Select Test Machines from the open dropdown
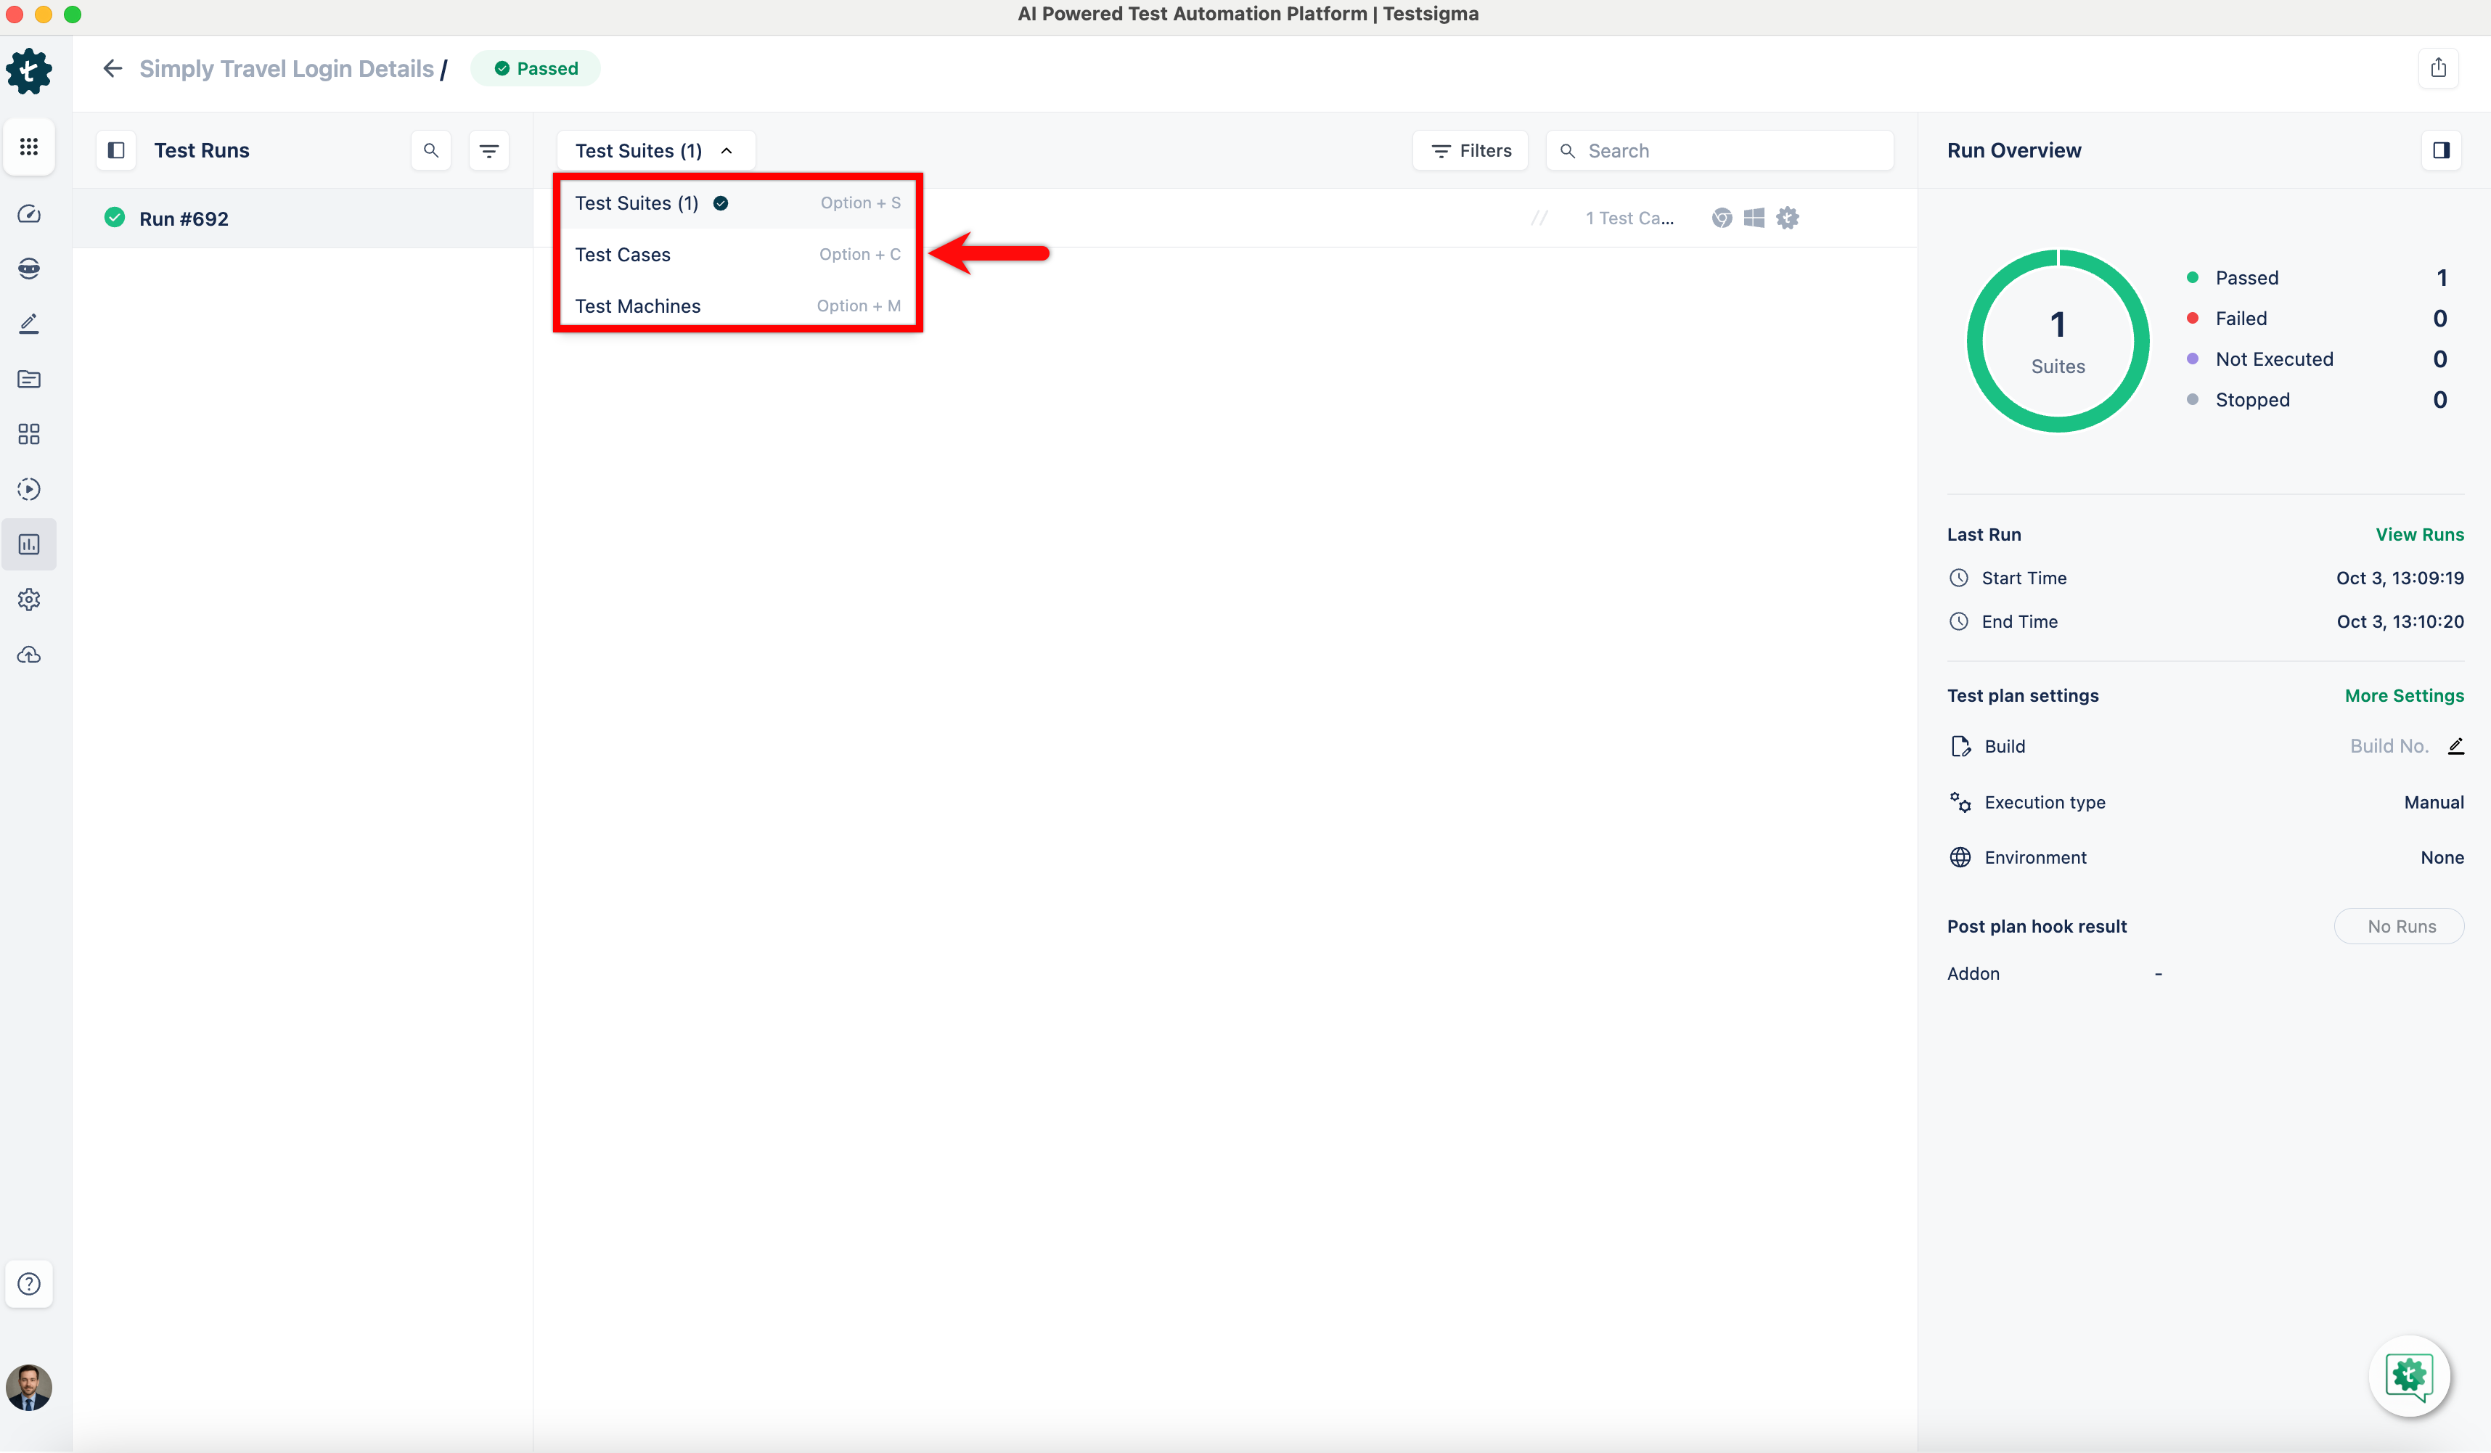 [x=637, y=306]
